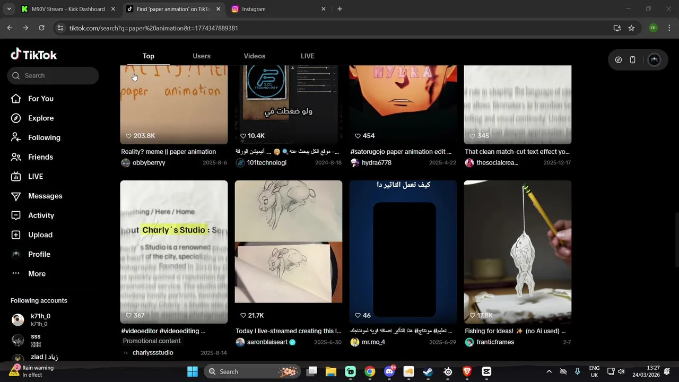Click TikTok search field
Viewport: 679px width, 382px height.
53,75
